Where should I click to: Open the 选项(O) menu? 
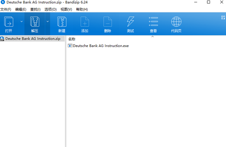coord(51,9)
